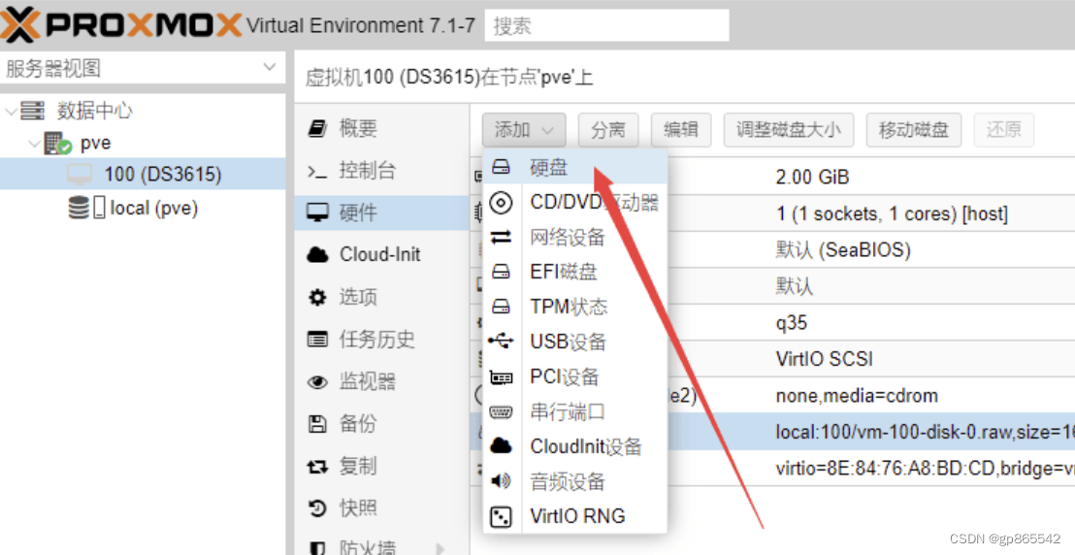Click the 硬件 monitor icon

(x=317, y=213)
